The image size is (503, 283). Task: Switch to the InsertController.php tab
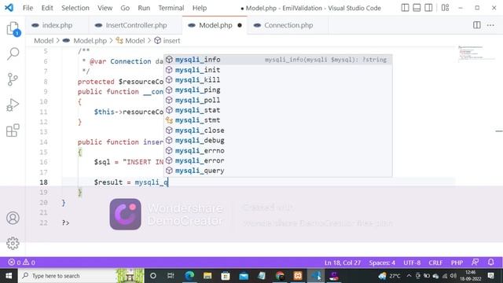click(136, 25)
